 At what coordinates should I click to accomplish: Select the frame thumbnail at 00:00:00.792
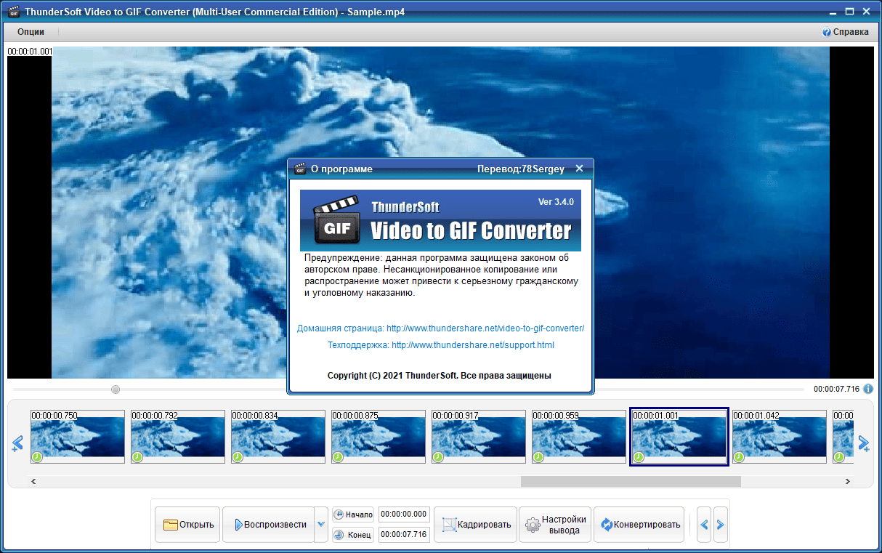(178, 437)
